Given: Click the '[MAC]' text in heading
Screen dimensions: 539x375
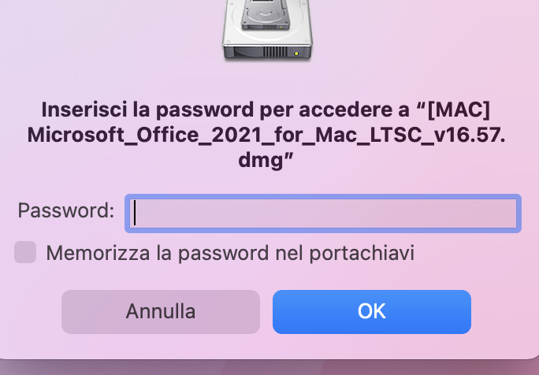Looking at the screenshot, I should 459,110.
